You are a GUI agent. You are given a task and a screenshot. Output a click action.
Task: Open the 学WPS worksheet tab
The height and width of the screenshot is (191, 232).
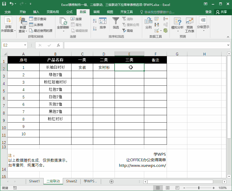click(x=90, y=181)
